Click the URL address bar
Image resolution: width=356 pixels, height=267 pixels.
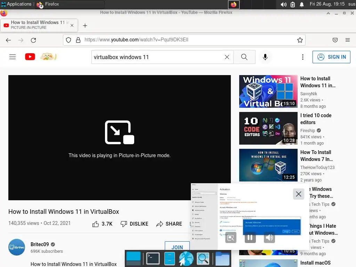[184, 40]
